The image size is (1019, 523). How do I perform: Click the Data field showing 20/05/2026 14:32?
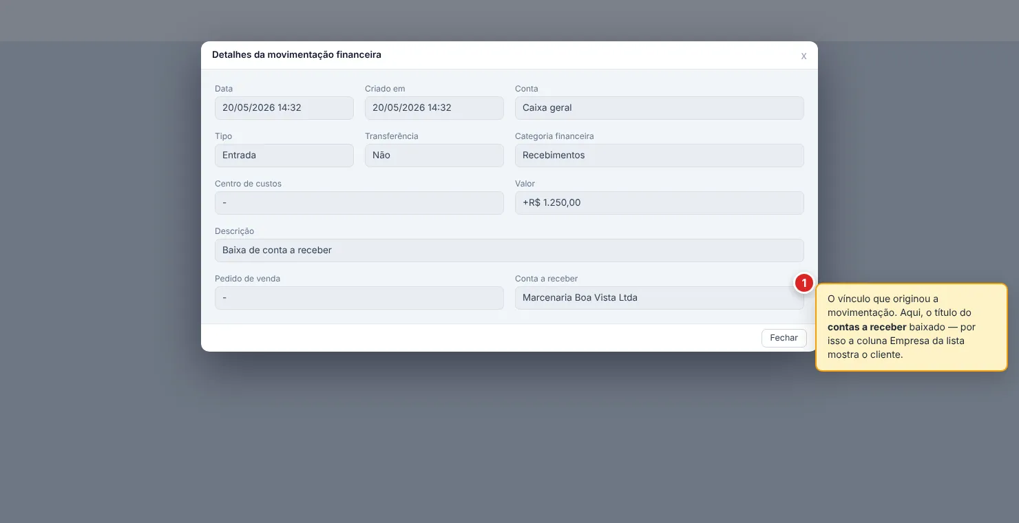[x=284, y=108]
